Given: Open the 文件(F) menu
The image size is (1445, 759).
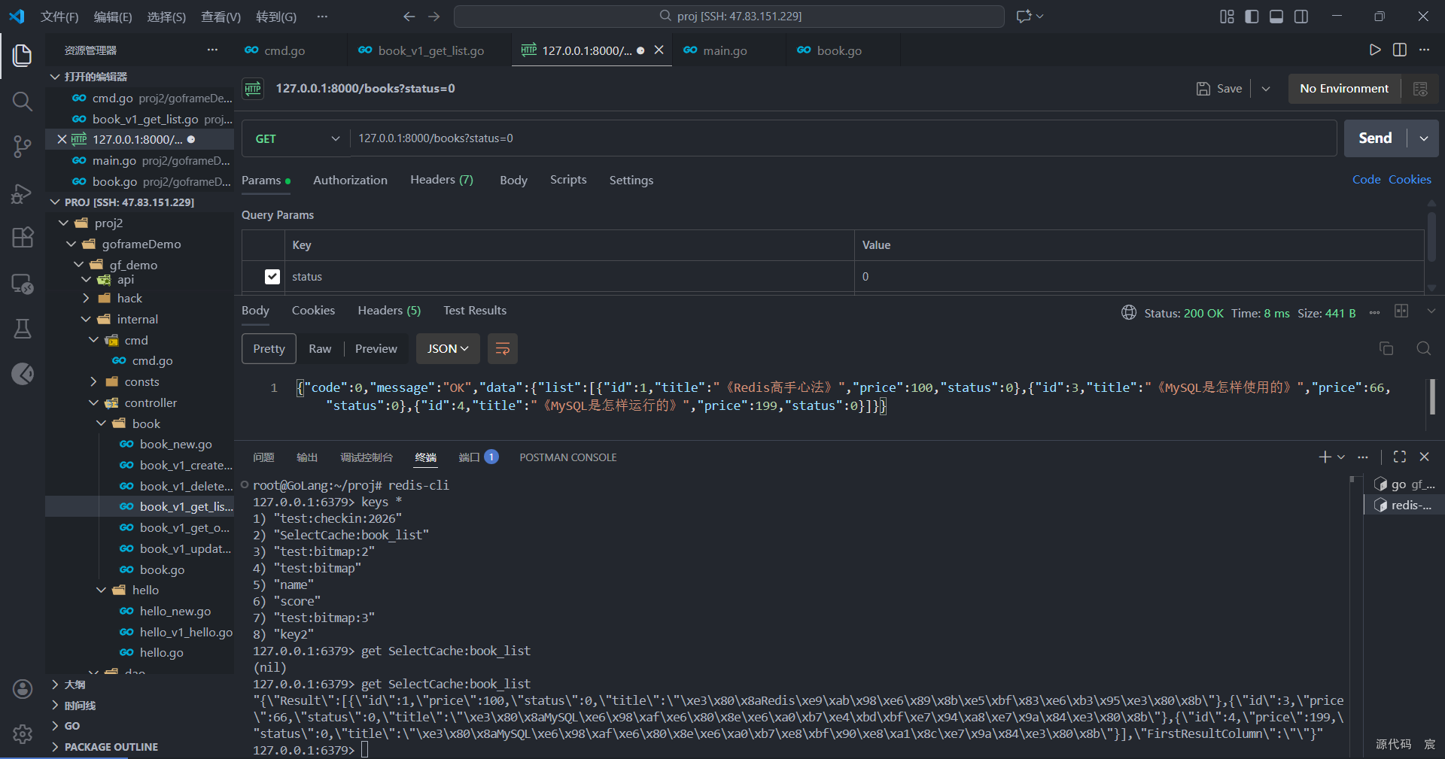Looking at the screenshot, I should coord(59,17).
